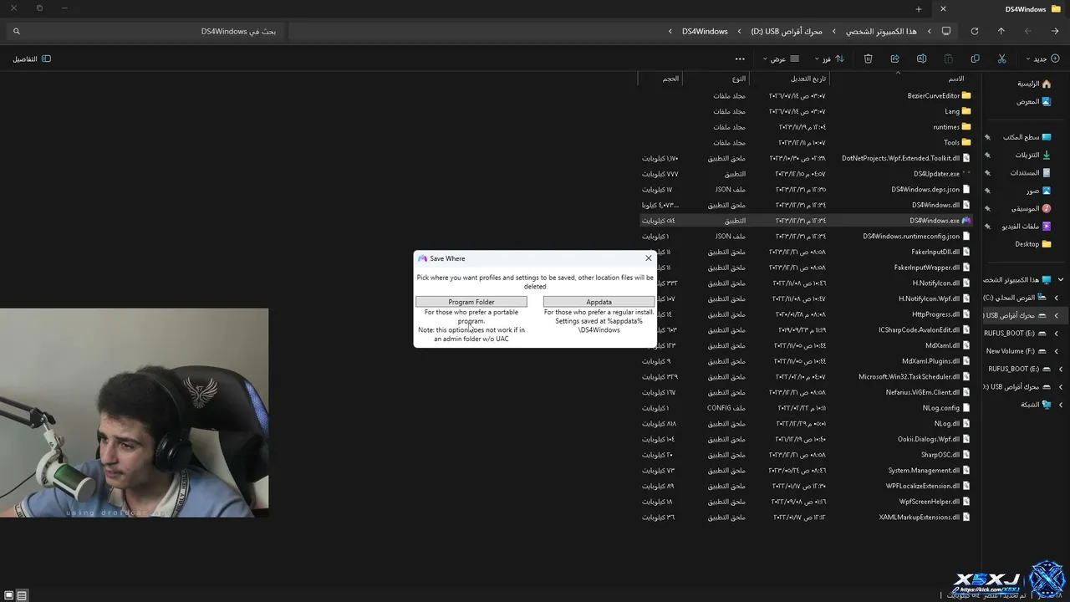Click This PC segment in address breadcrumb
Viewport: 1070px width, 602px height.
coord(881,31)
